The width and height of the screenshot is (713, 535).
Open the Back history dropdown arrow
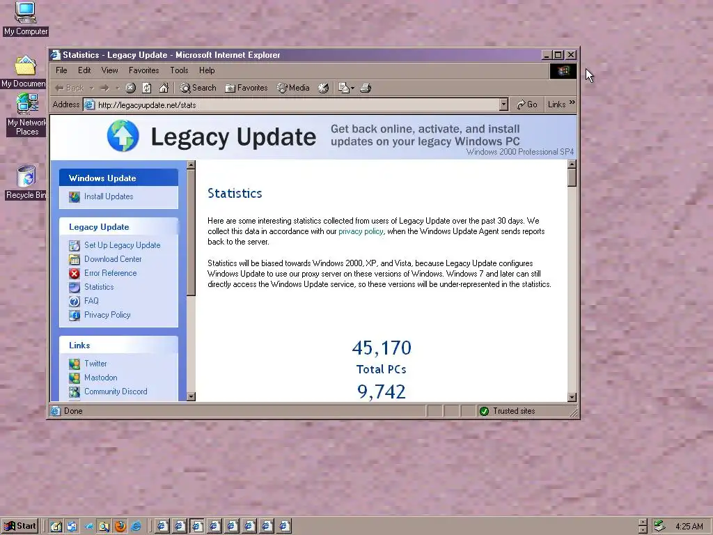pyautogui.click(x=91, y=88)
